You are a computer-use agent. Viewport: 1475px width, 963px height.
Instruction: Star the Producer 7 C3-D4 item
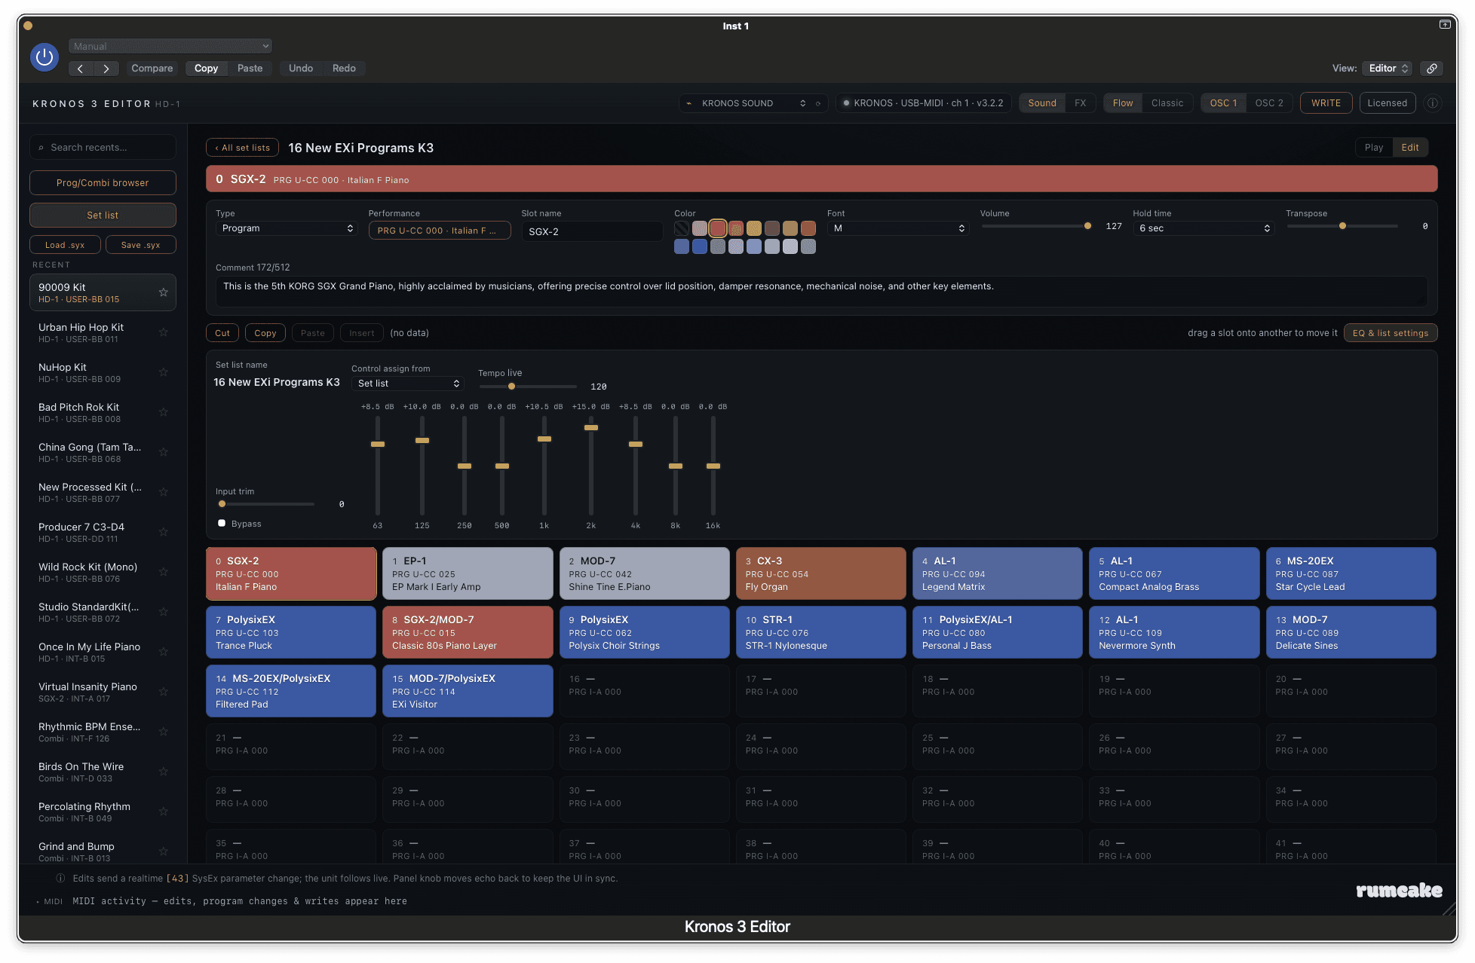tap(163, 532)
